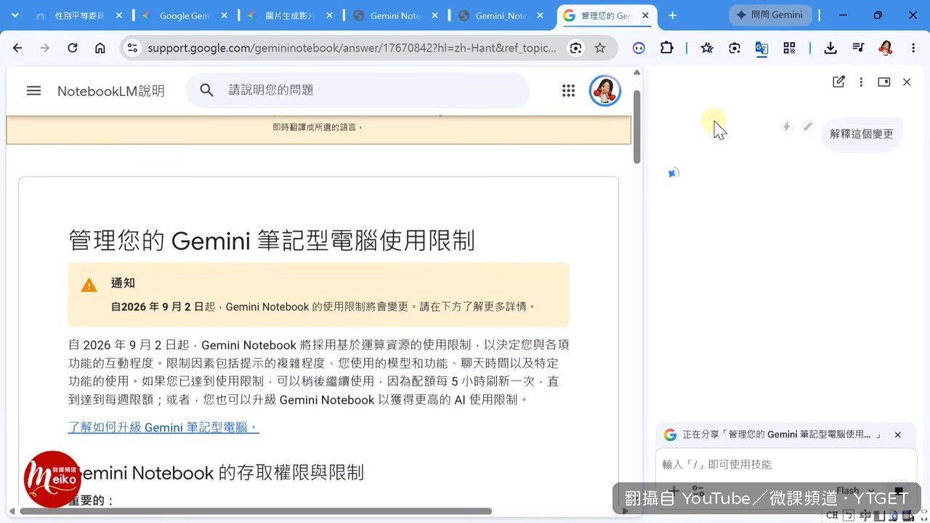930x523 pixels.
Task: Pop out the Gemini side panel
Action: (884, 82)
